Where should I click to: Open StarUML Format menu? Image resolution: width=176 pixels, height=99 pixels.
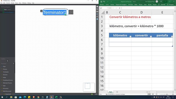coord(8,3)
